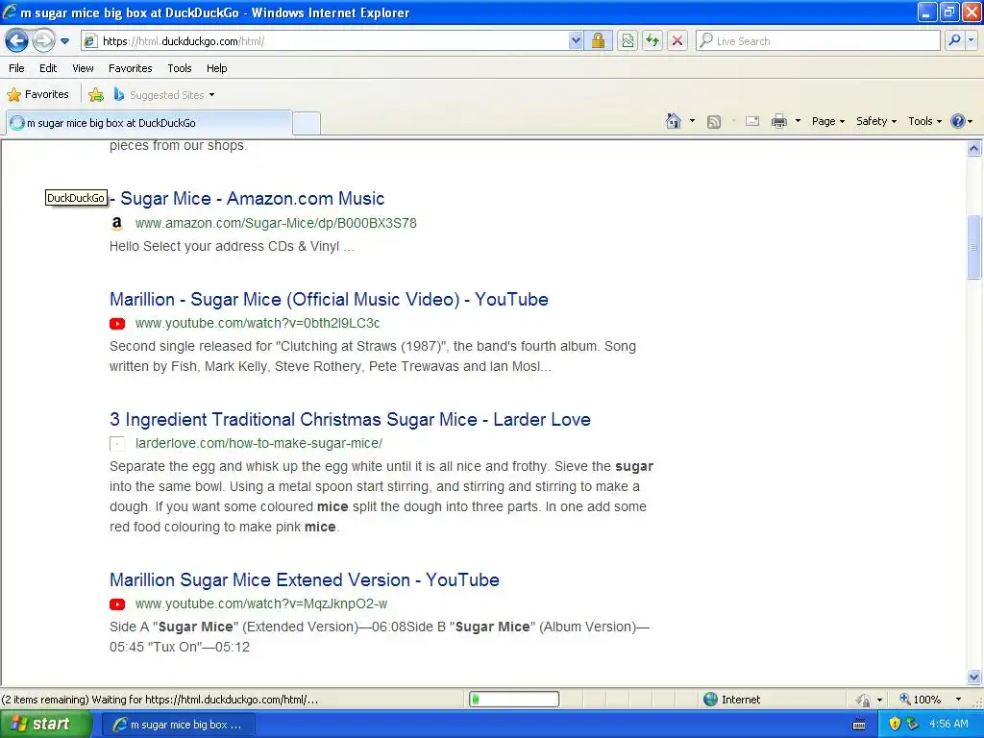Open a new blank tab
This screenshot has width=984, height=738.
(x=307, y=123)
